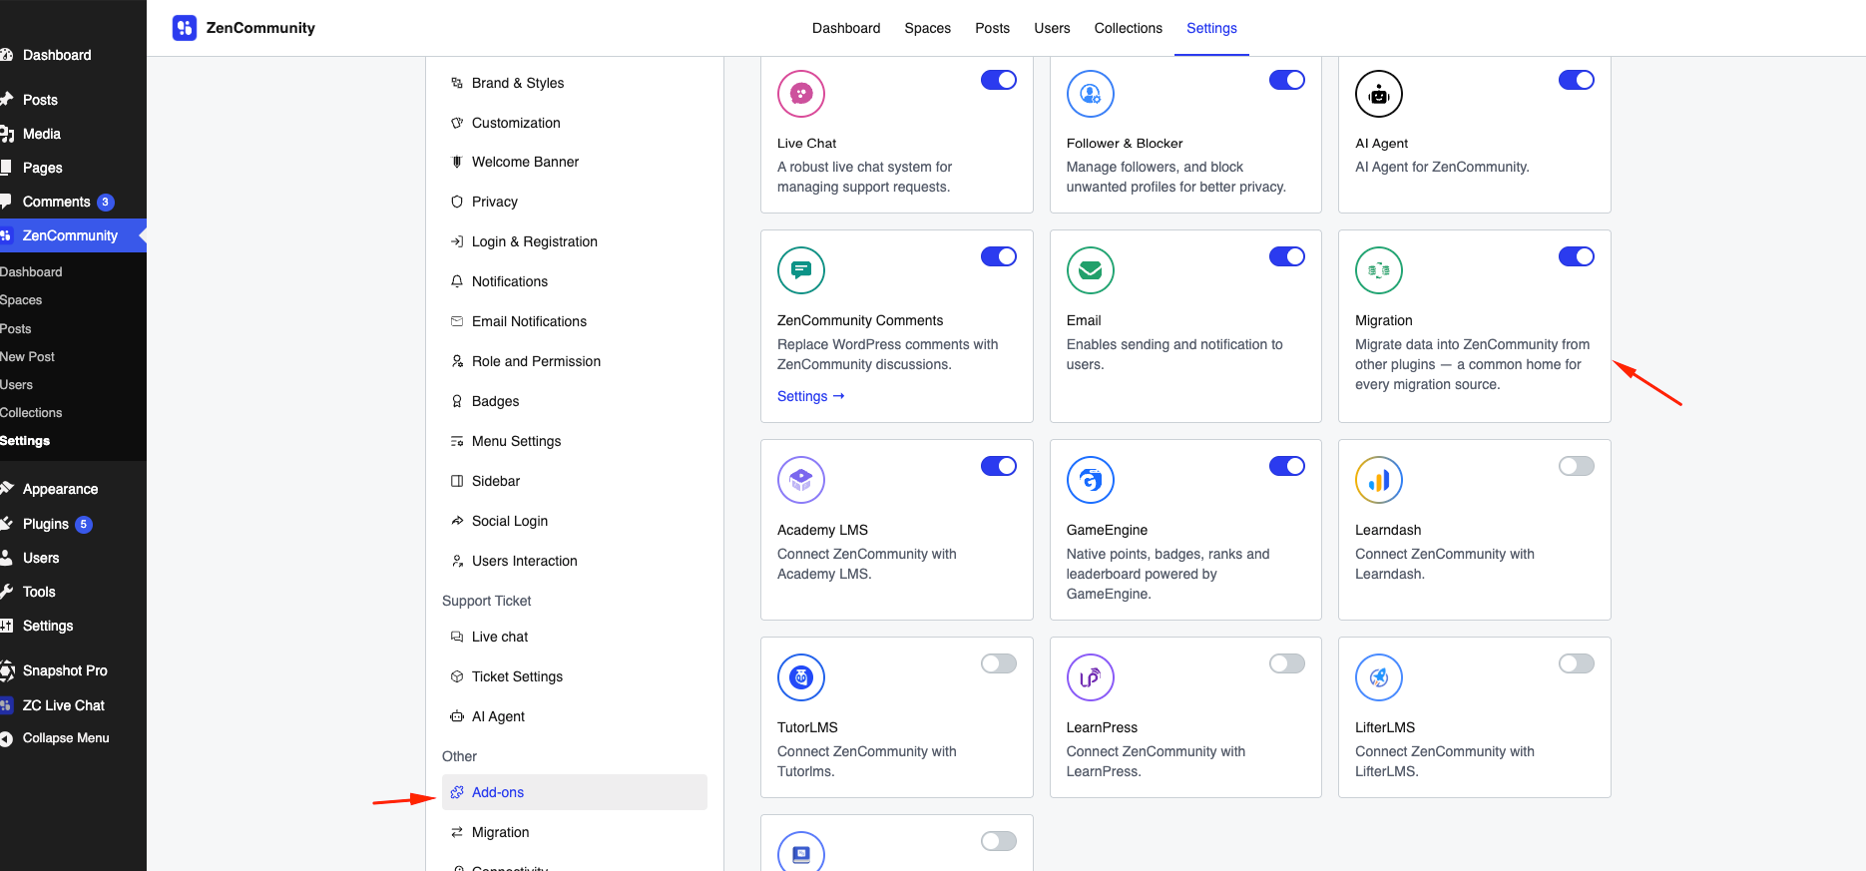Go to the Spaces tab
Viewport: 1866px width, 871px height.
click(x=928, y=28)
